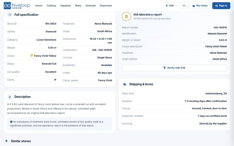Click the Description section icon
The image size is (234, 146).
[x=10, y=97]
